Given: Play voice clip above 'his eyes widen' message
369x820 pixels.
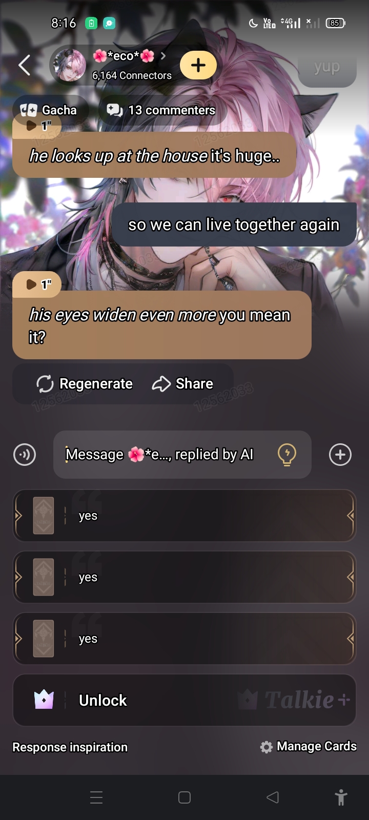Looking at the screenshot, I should click(37, 284).
